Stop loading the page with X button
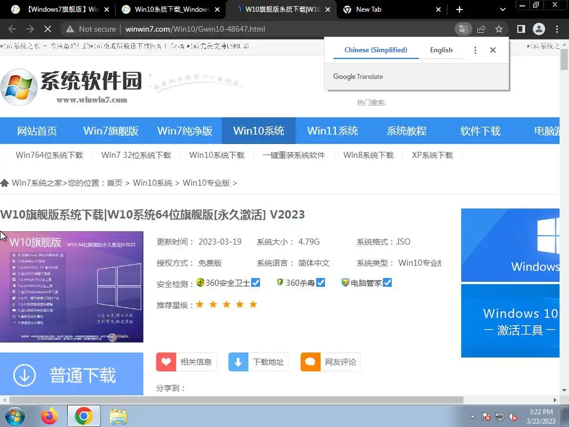Viewport: 569px width, 427px height. click(48, 29)
